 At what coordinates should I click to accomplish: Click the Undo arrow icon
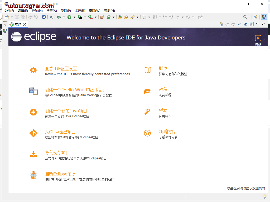(x=31, y=17)
